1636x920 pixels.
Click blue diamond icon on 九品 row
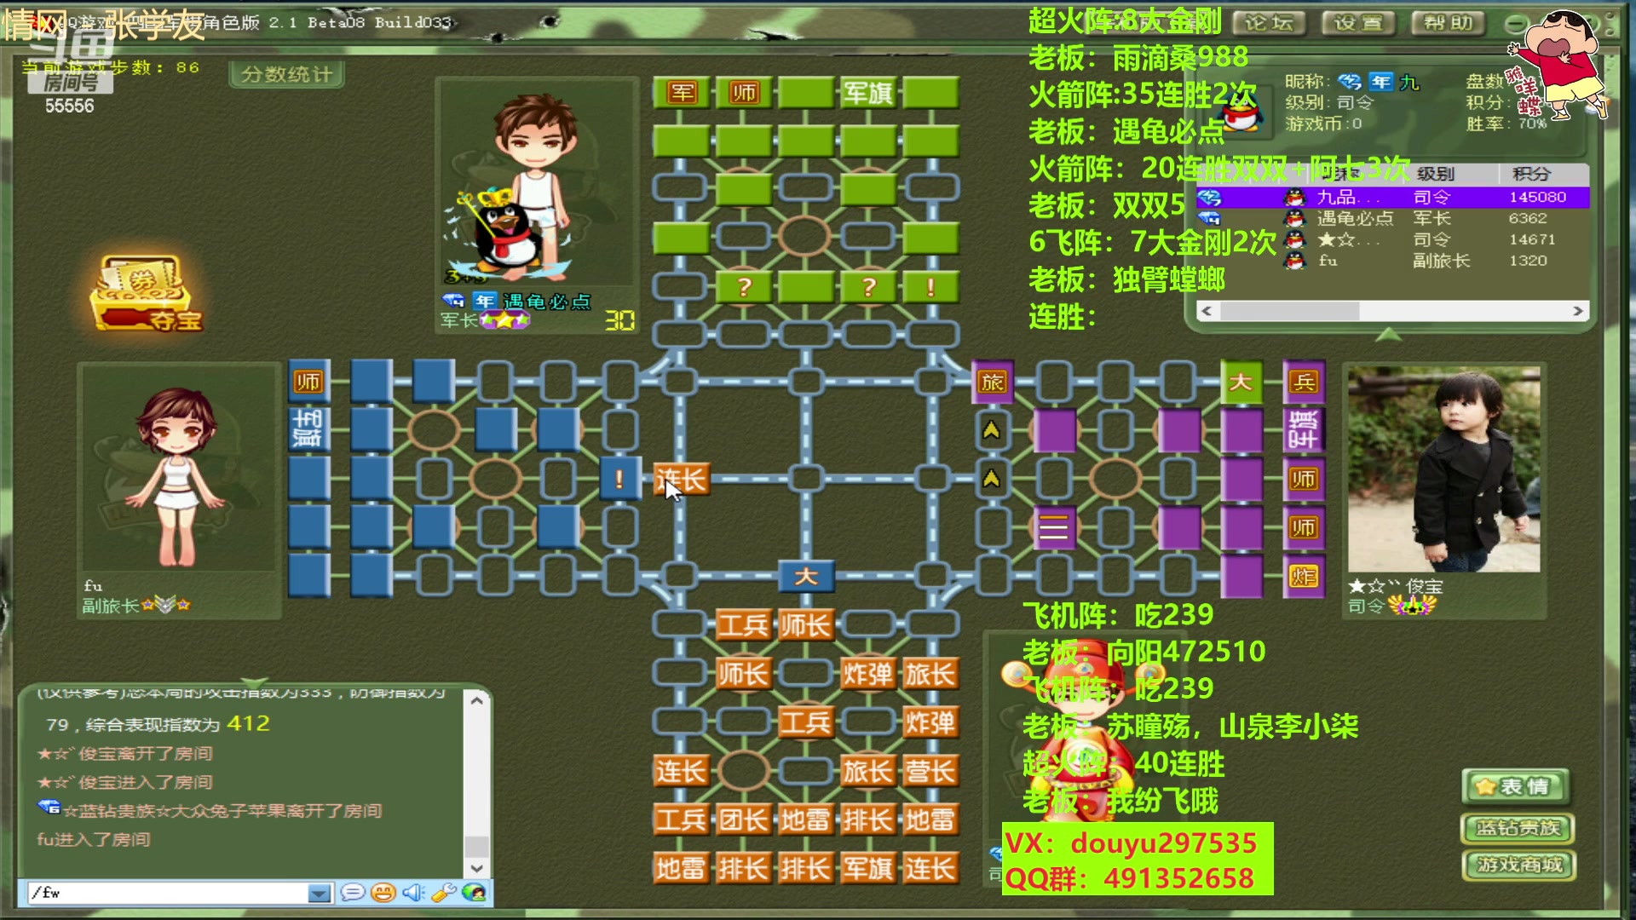(1210, 198)
